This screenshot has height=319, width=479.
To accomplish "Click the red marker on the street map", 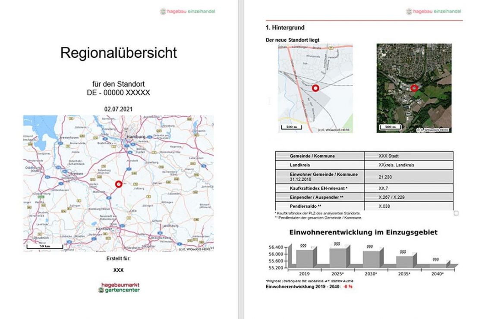I will pos(315,88).
